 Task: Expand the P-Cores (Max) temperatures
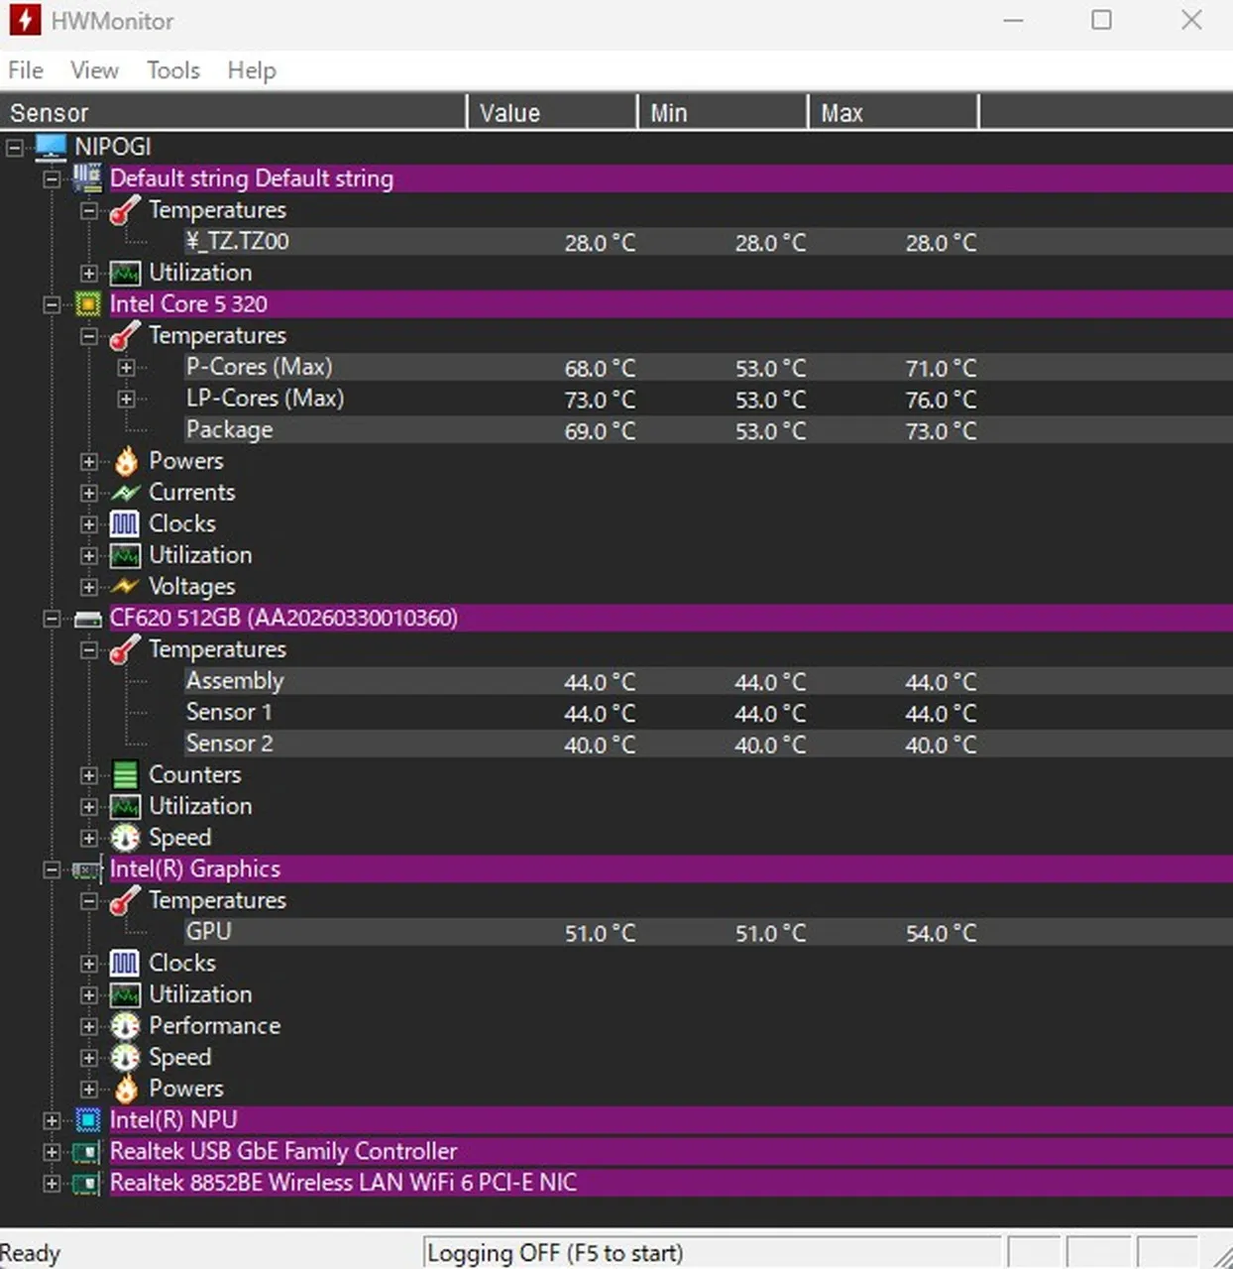[126, 368]
